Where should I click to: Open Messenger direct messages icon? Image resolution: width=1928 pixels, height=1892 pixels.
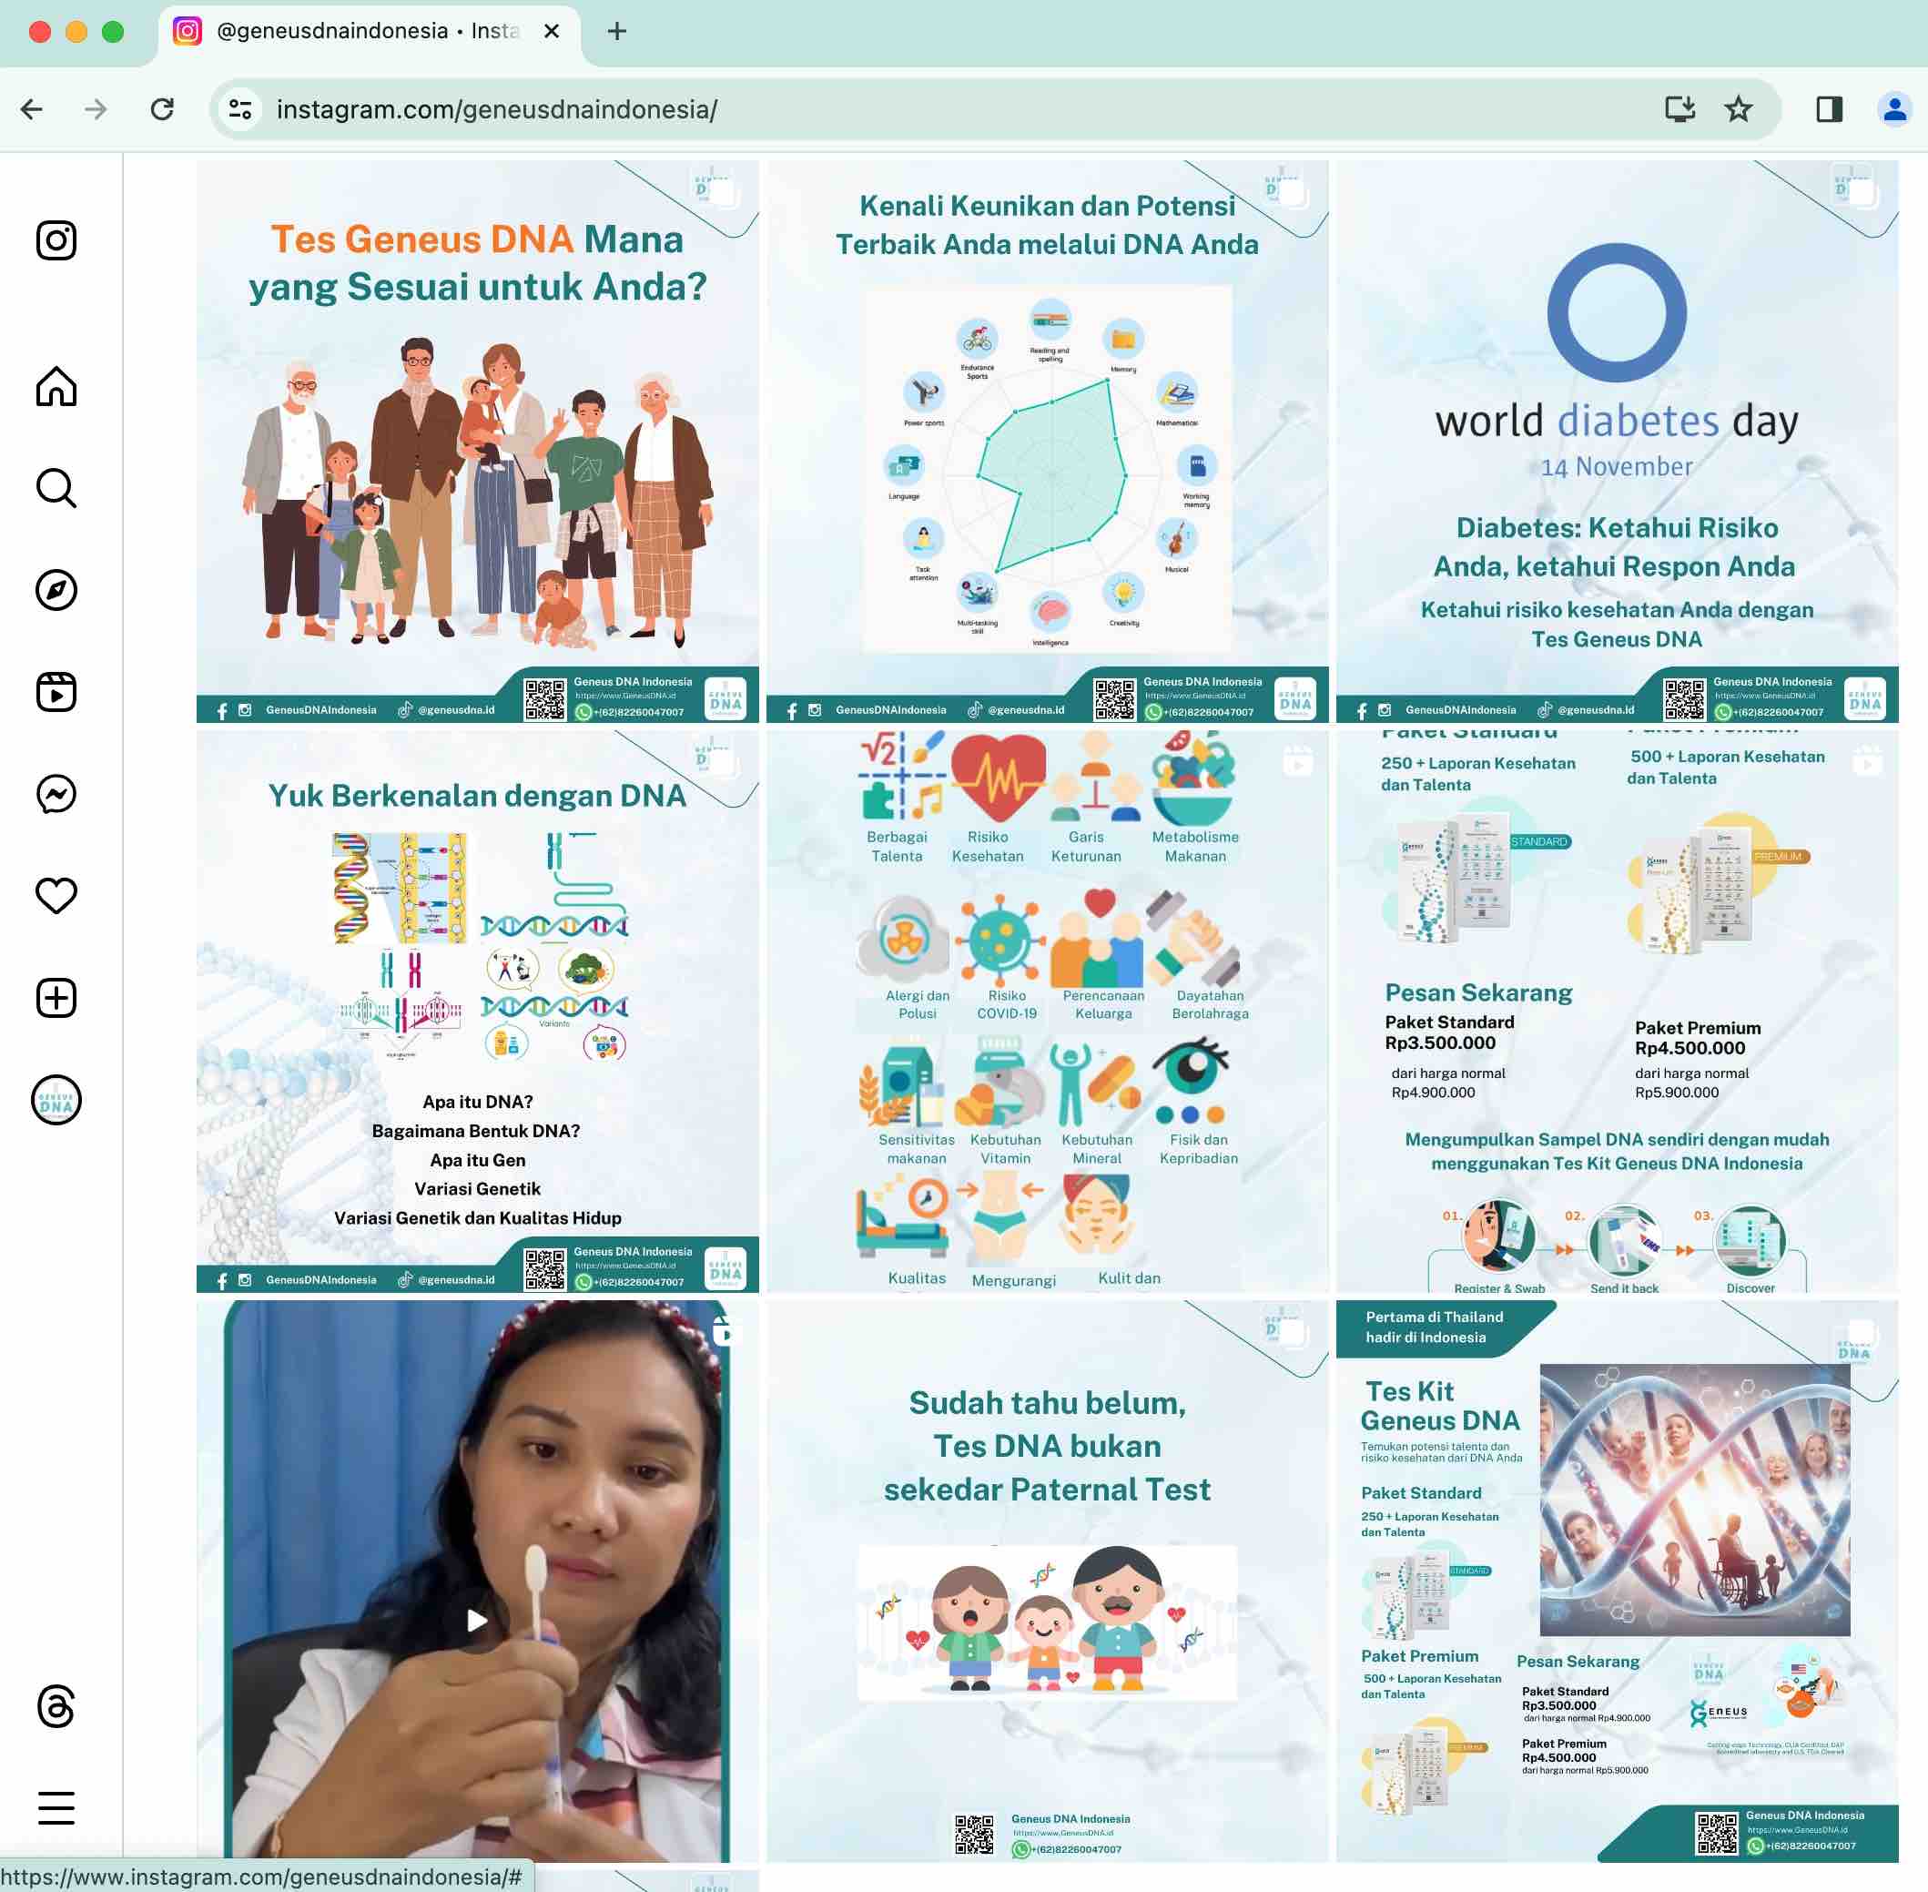click(x=56, y=794)
